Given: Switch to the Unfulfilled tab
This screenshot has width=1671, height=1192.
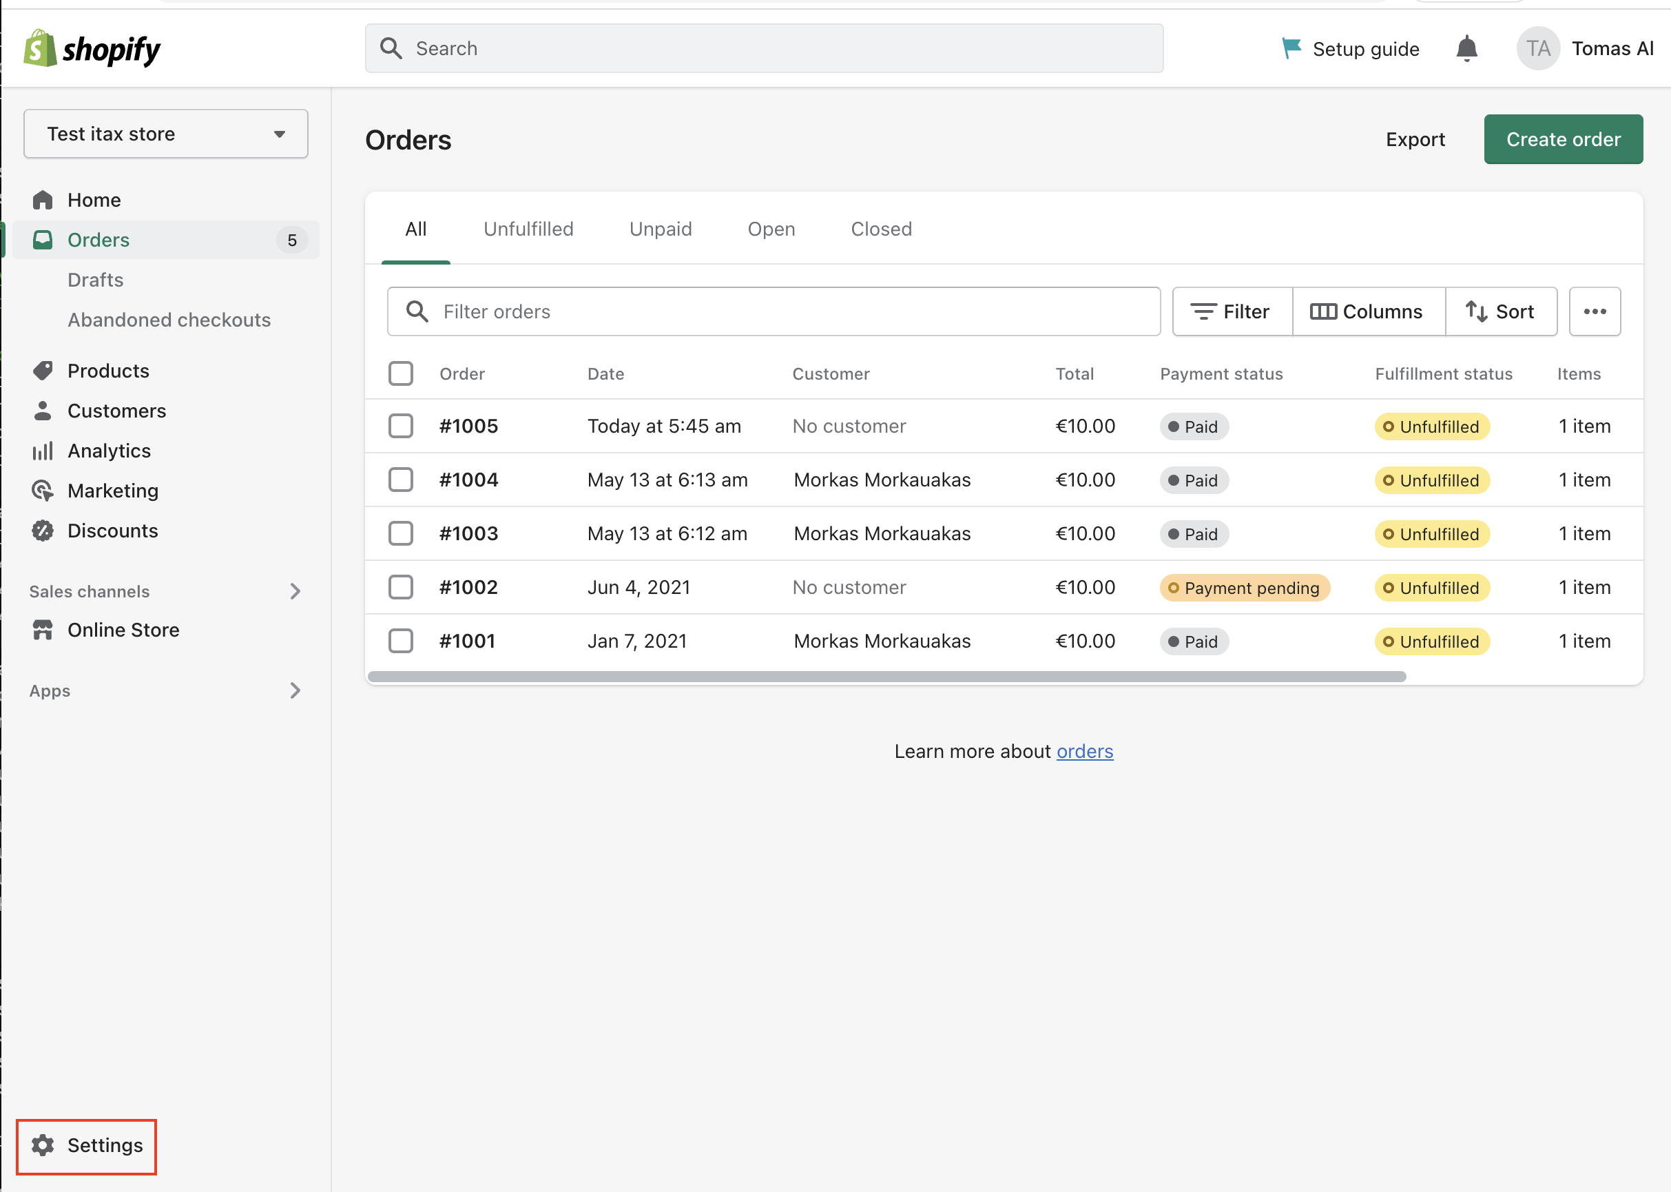Looking at the screenshot, I should (x=528, y=229).
